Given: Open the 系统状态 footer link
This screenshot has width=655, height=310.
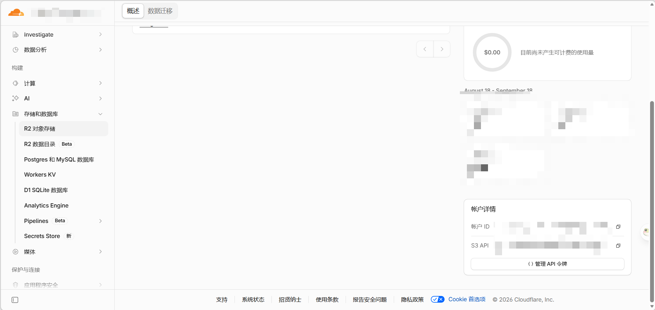Looking at the screenshot, I should tap(253, 300).
